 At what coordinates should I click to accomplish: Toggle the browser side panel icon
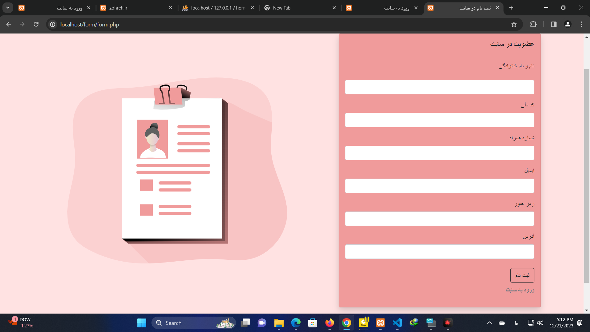point(554,24)
